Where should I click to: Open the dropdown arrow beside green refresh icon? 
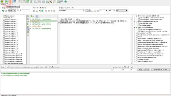[x=34, y=16]
